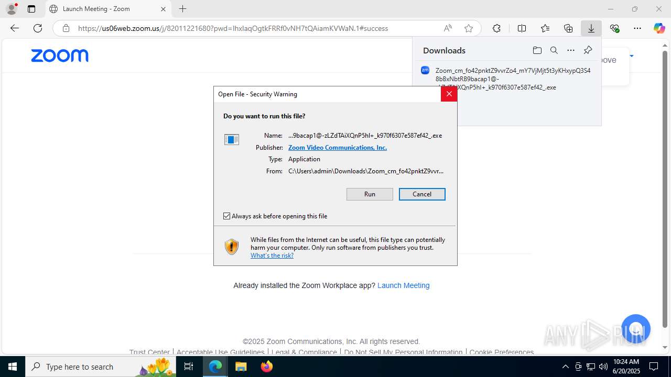Close the Open File Security Warning dialog

coord(449,94)
